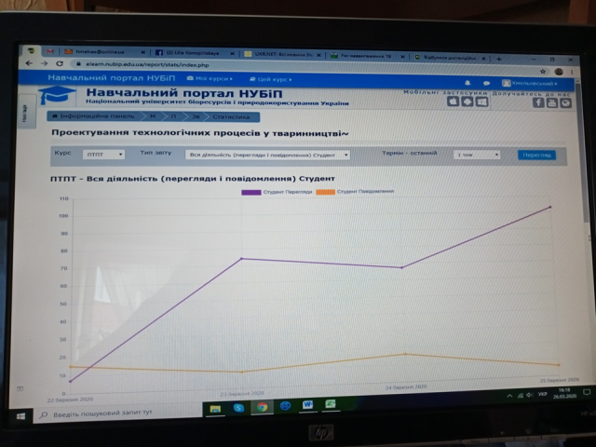Toggle the orange Студент Повідомлення legend
Screen dimensions: 596x447
[x=355, y=192]
